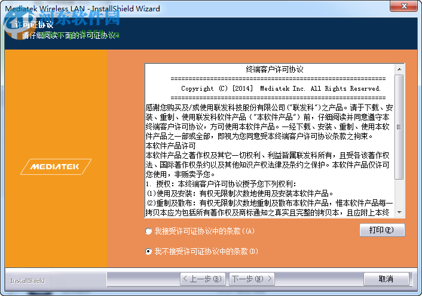Click the license text scroll up arrow
422x296 pixels.
pyautogui.click(x=399, y=69)
